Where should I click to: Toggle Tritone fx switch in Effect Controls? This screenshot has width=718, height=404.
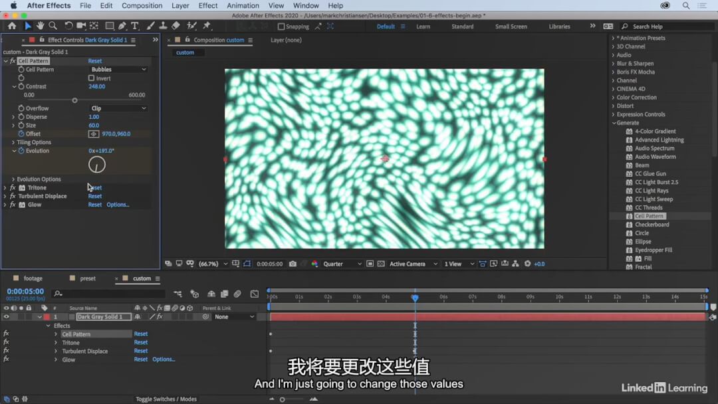[13, 187]
